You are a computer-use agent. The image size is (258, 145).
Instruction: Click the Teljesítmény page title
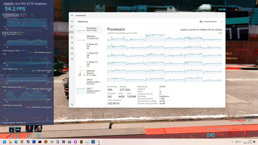point(83,22)
